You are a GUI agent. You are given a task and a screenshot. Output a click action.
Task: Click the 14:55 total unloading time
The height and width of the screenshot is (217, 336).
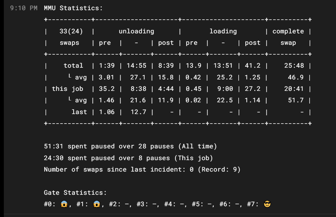coord(136,66)
